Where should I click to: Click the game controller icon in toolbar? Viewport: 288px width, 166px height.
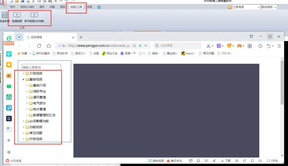click(x=239, y=46)
